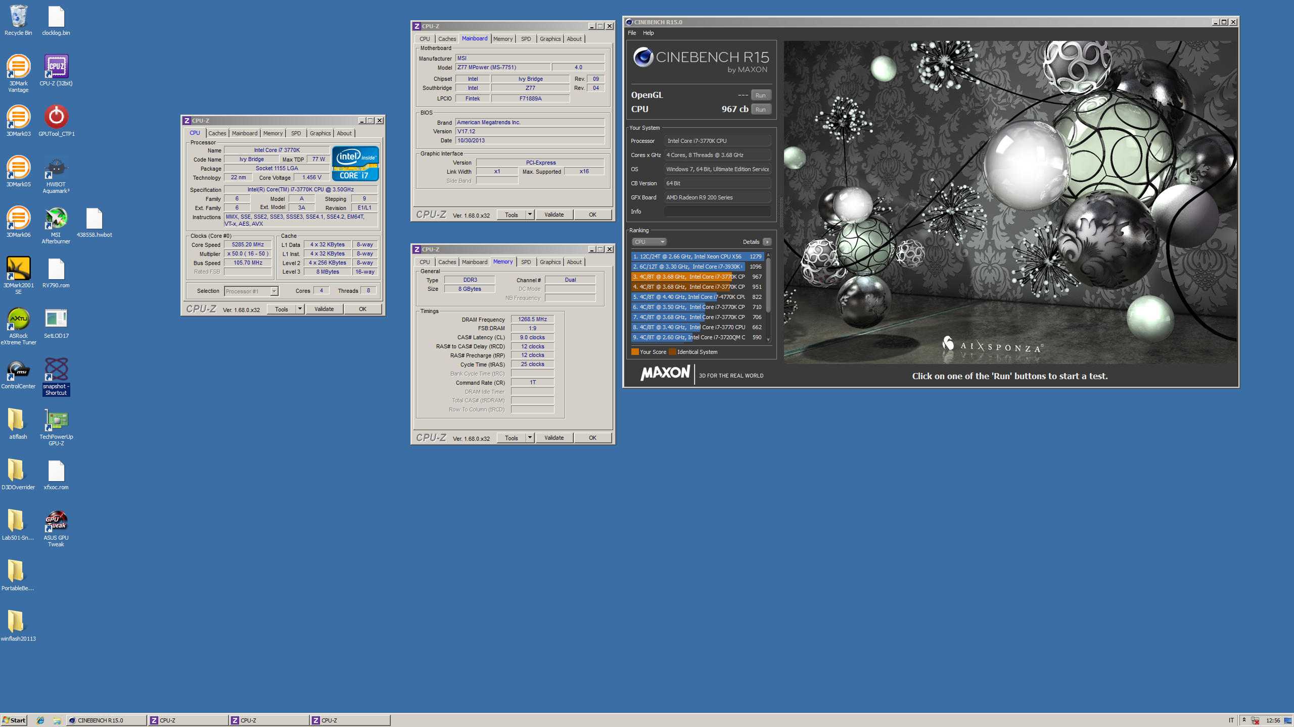
Task: Launch the 3DMark Vantage shortcut
Action: (18, 74)
